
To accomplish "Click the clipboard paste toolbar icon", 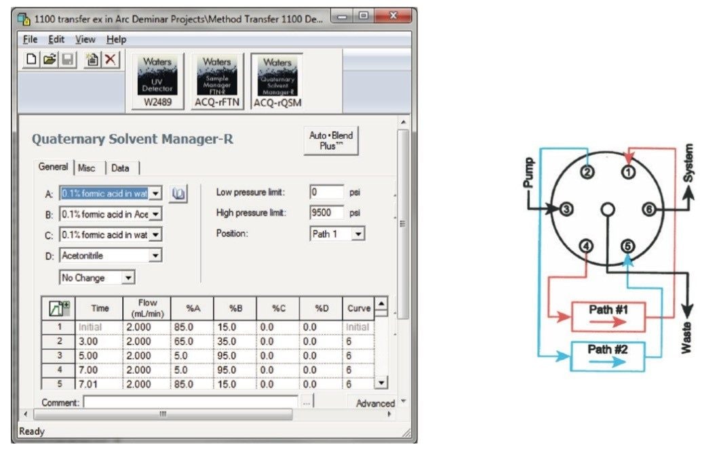I will pyautogui.click(x=92, y=59).
